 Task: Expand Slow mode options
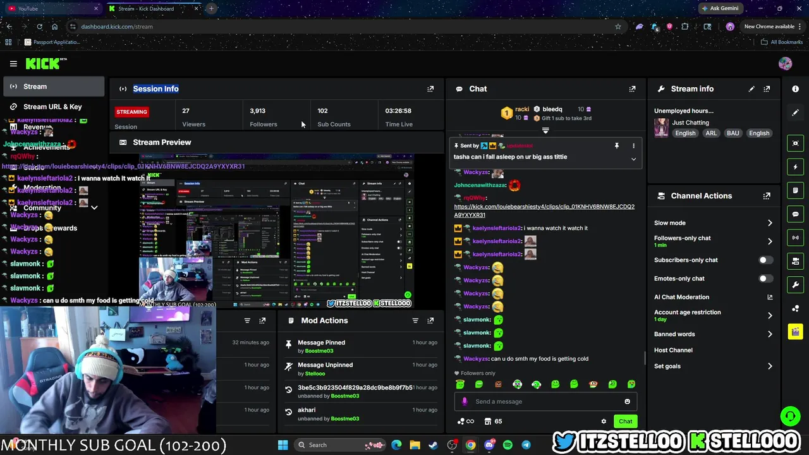coord(770,223)
